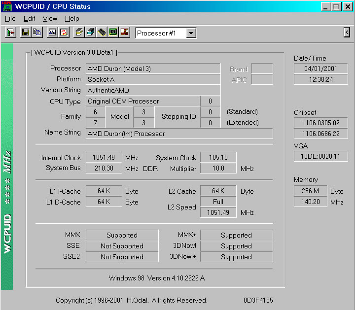This screenshot has height=310, width=355.
Task: Collapse the side panel with the arrow button
Action: coord(347,33)
